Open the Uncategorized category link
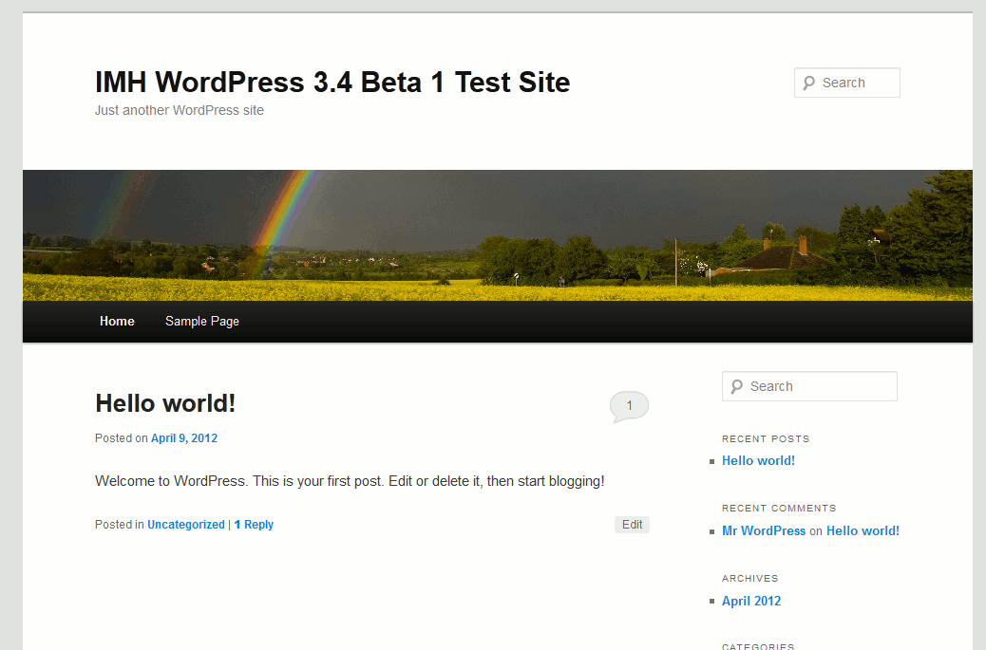This screenshot has width=986, height=650. coord(186,525)
